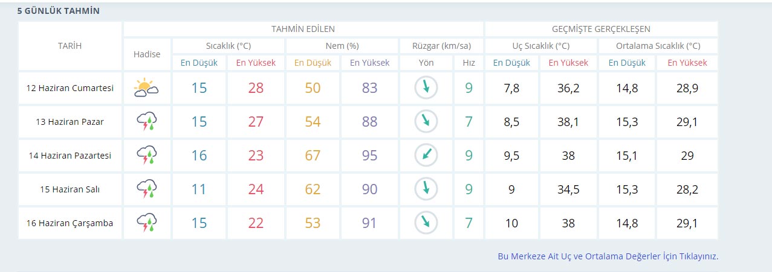772x272 pixels.
Task: Click wind direction arrow for 14 Haziran Pazartesi
Action: coord(426,156)
